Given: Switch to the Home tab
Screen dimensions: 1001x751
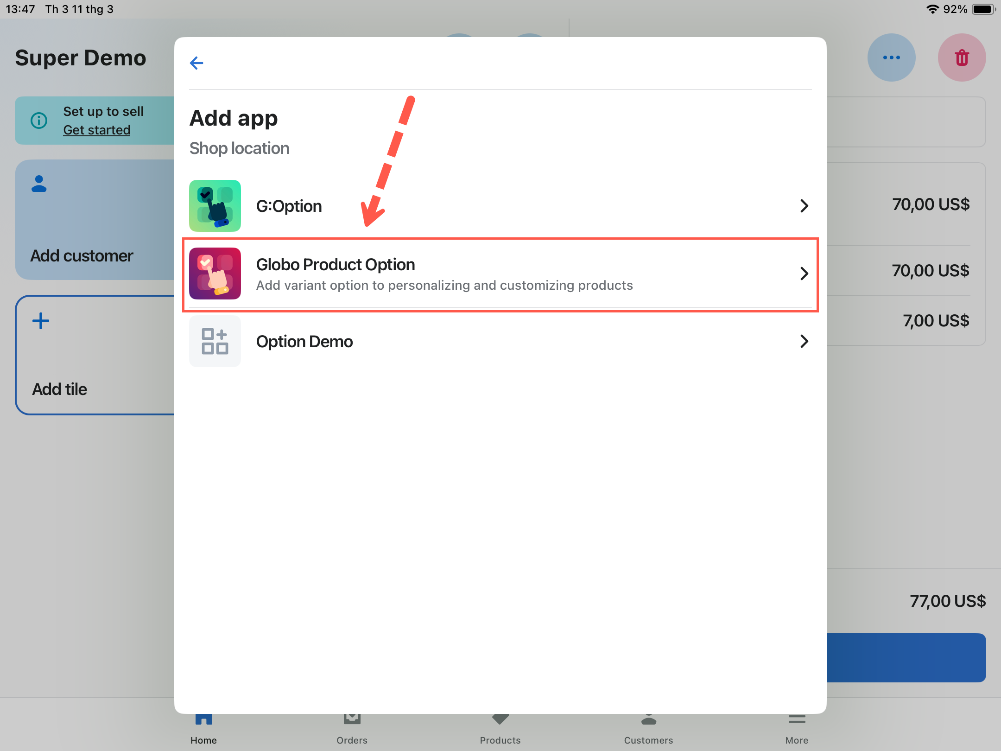Looking at the screenshot, I should pos(204,730).
